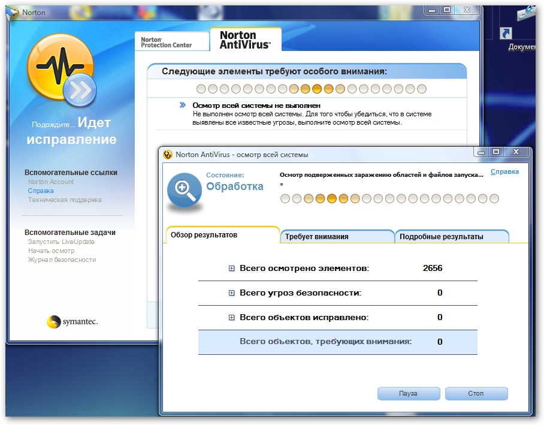The width and height of the screenshot is (544, 425).
Task: Select the Всего объектов, требующих внимания row
Action: point(337,342)
